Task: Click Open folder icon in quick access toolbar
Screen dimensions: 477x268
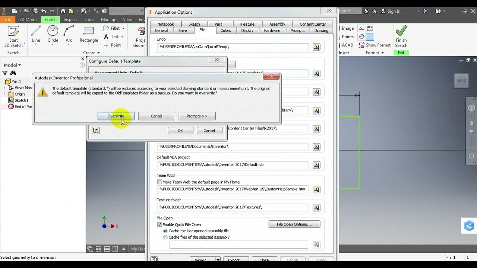Action: tap(26, 11)
